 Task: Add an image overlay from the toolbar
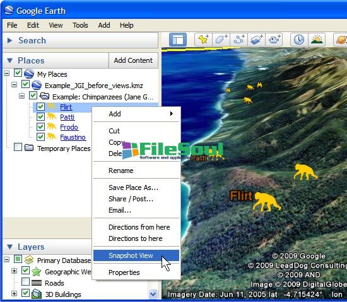pyautogui.click(x=257, y=40)
